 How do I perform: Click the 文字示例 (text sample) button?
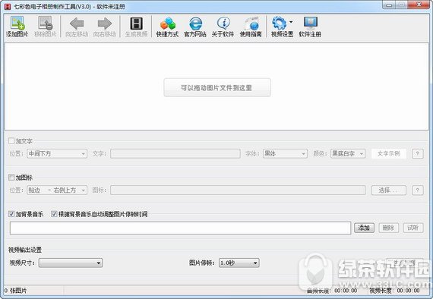tap(388, 153)
